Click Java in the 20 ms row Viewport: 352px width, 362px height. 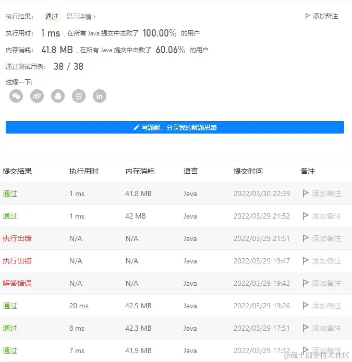pyautogui.click(x=190, y=306)
